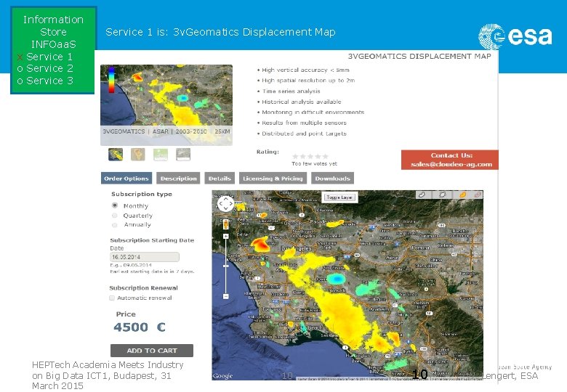This screenshot has height=392, width=567.
Task: Select the Annually subscription radio button
Action: pyautogui.click(x=115, y=225)
